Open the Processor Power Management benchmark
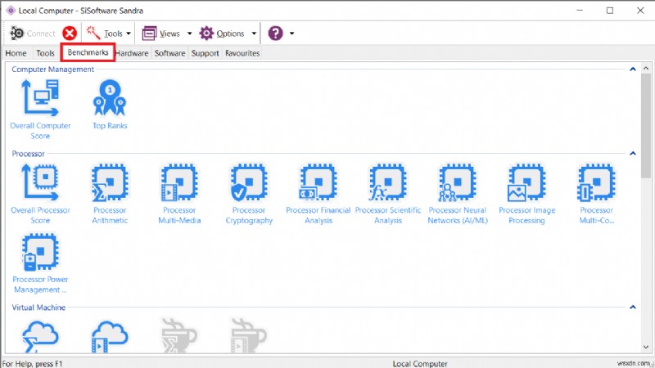 tap(40, 253)
